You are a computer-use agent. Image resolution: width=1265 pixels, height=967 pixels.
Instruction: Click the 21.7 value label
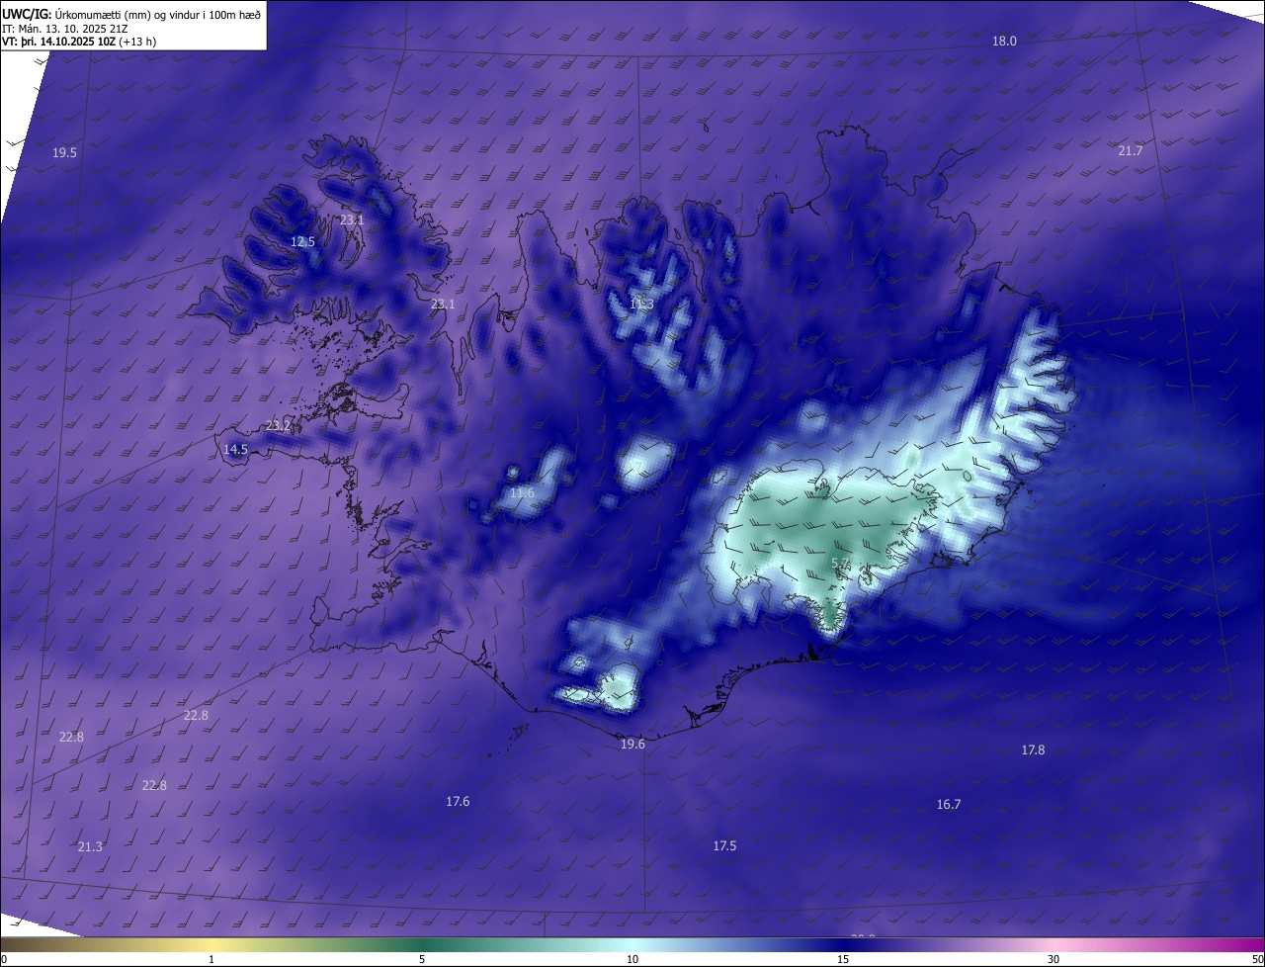1130,150
